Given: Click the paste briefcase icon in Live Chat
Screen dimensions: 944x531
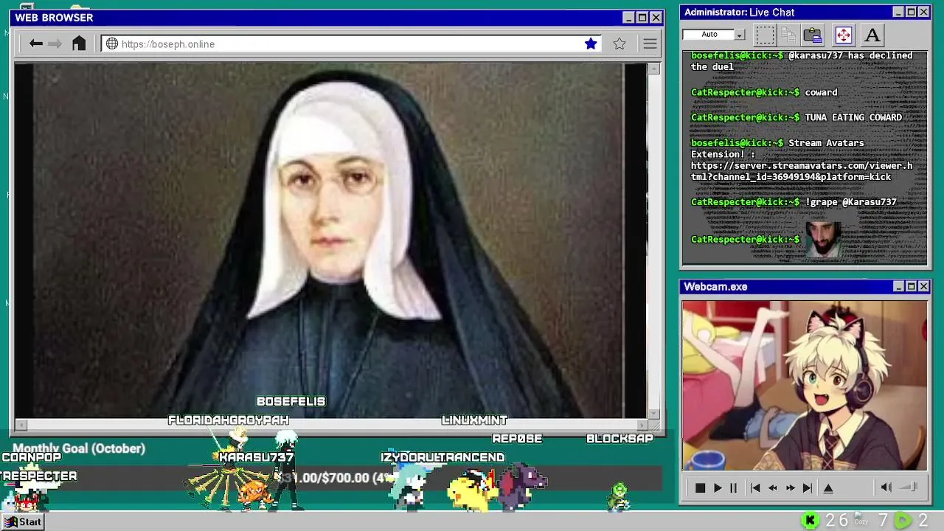Looking at the screenshot, I should (813, 35).
